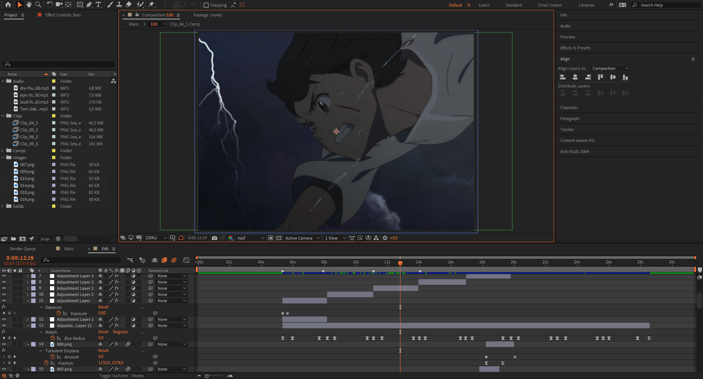
Task: Select the Pen tool
Action: (x=89, y=5)
